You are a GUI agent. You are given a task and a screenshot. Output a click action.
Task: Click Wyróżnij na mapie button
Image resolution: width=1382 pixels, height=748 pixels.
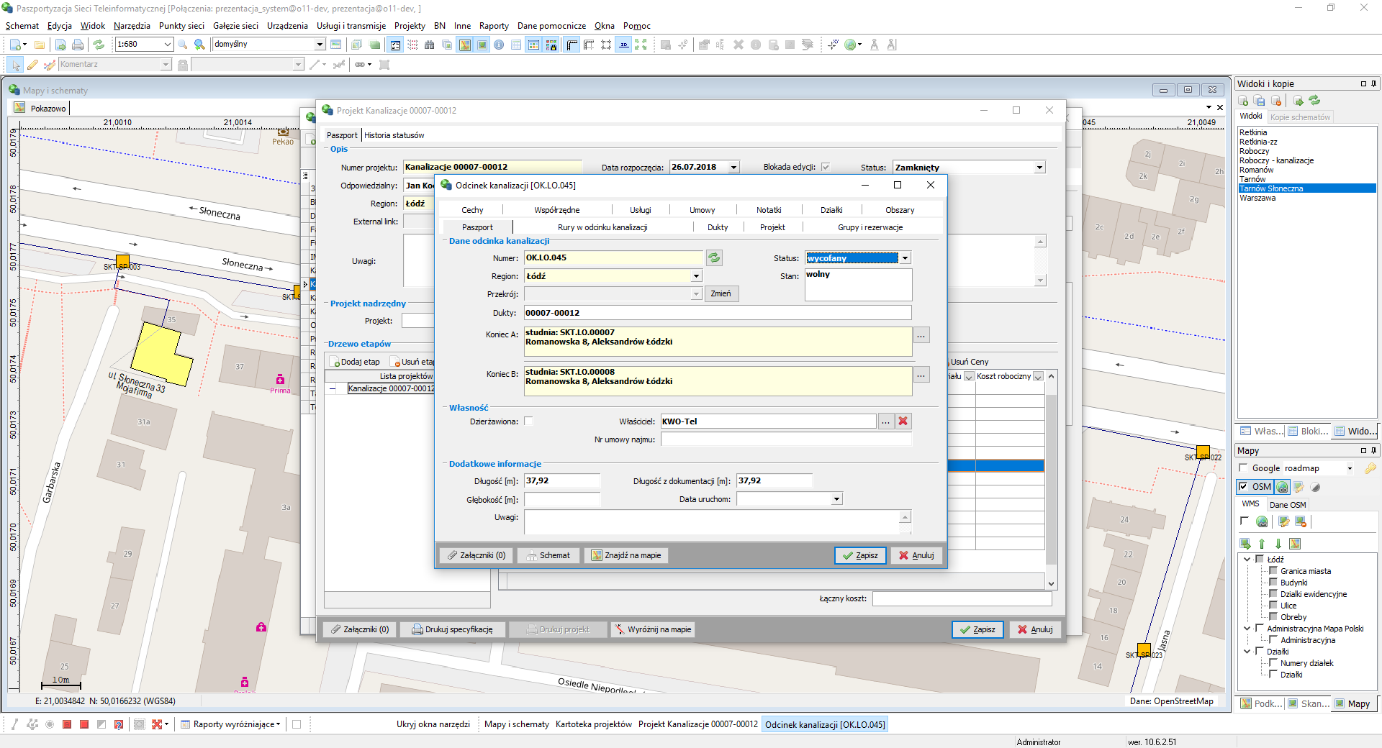pos(652,629)
